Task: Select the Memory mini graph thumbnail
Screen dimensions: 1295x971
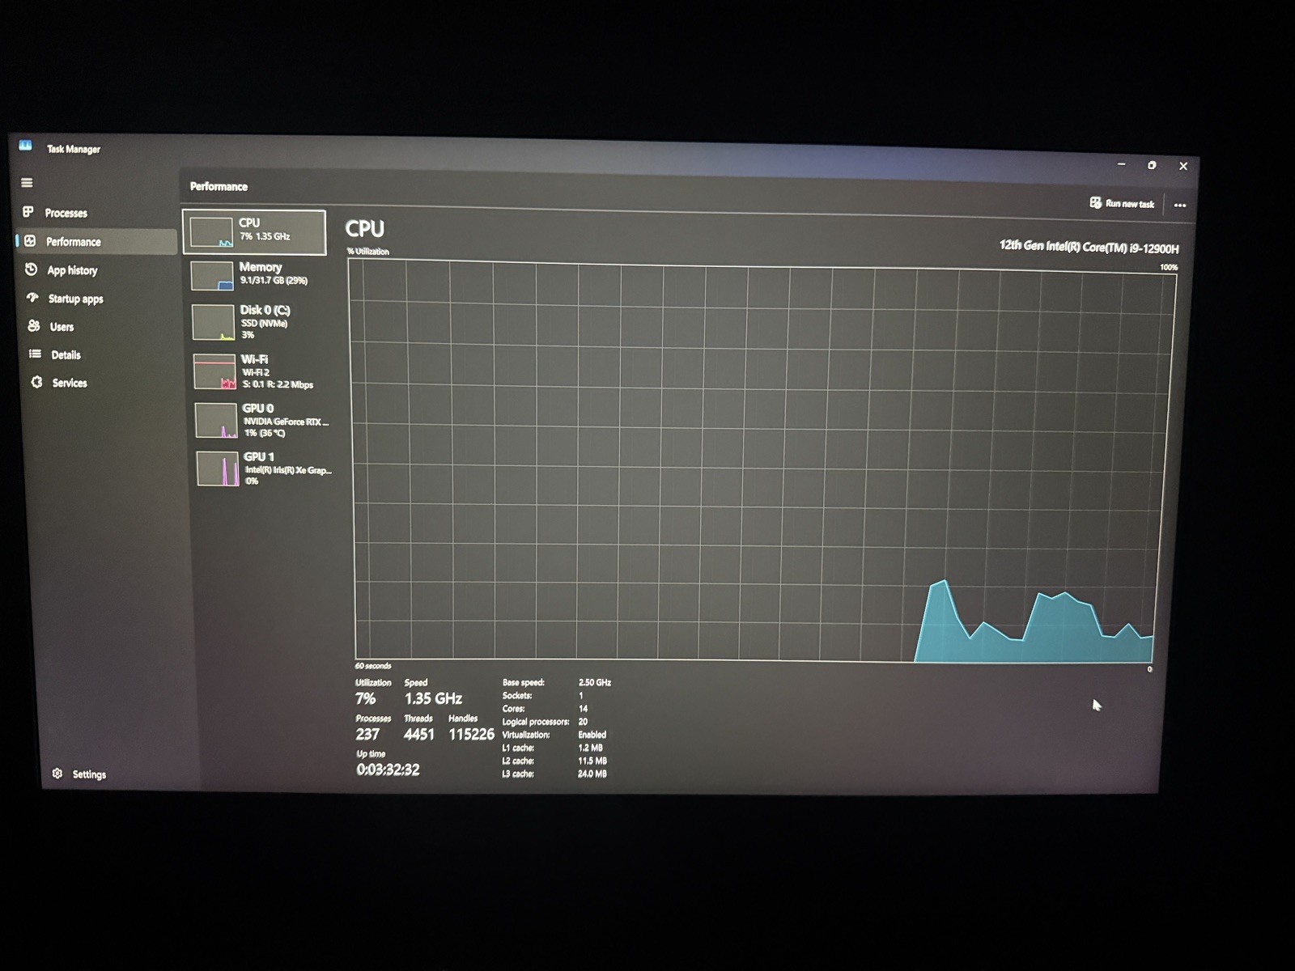Action: [x=212, y=276]
